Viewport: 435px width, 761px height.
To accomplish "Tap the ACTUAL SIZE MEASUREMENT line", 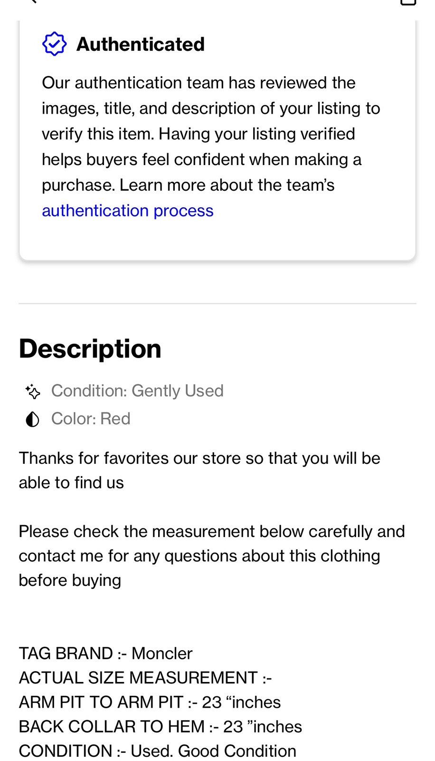I will pos(145,678).
